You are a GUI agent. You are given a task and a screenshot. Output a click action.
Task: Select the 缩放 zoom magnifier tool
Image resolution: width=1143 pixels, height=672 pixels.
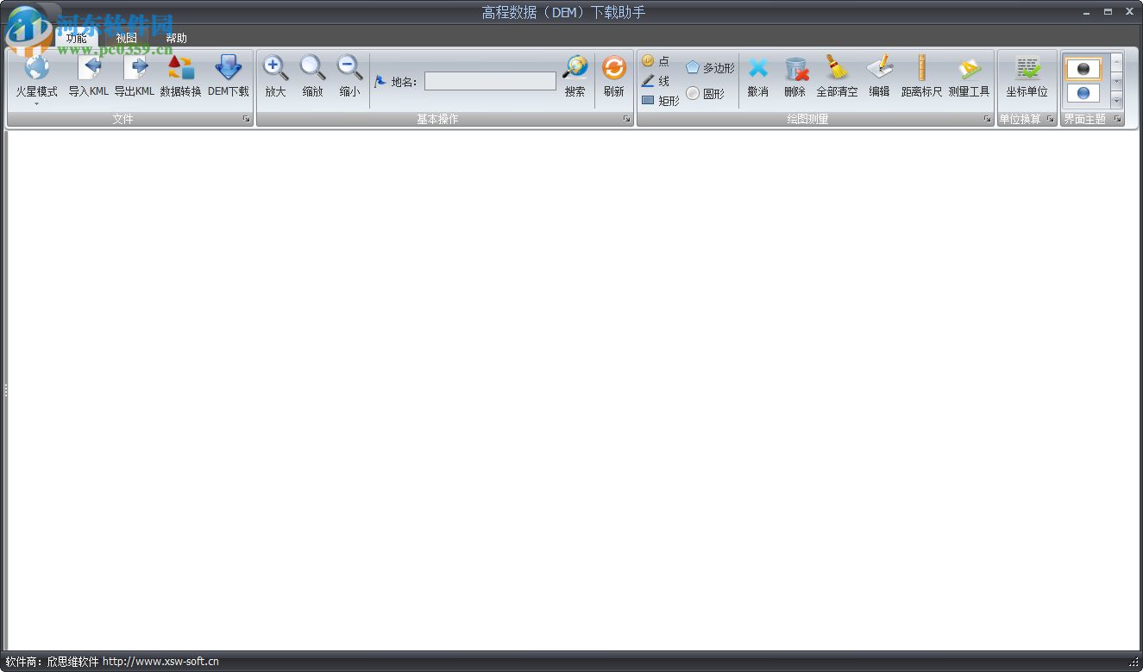pos(312,76)
